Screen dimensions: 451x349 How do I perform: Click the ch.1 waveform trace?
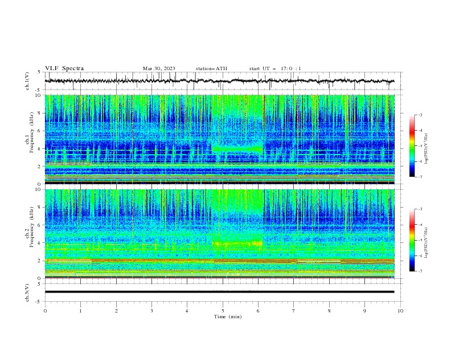[219, 81]
